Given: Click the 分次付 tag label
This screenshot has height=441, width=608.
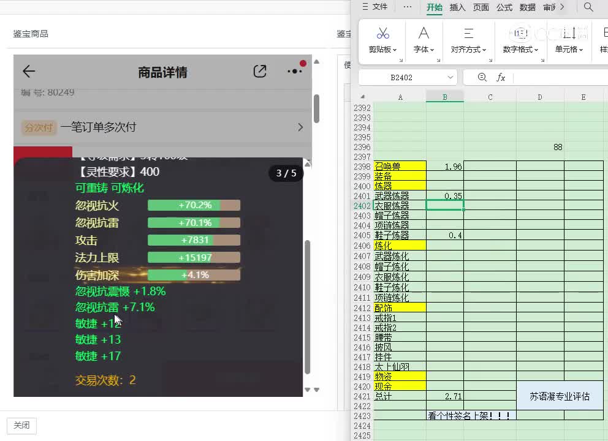Looking at the screenshot, I should pyautogui.click(x=39, y=127).
